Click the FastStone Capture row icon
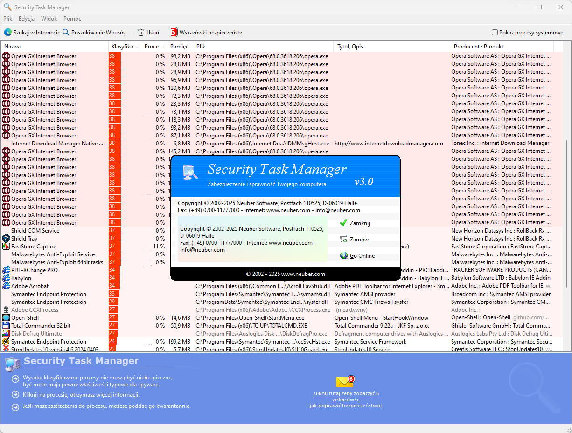The width and height of the screenshot is (572, 433). pos(6,247)
